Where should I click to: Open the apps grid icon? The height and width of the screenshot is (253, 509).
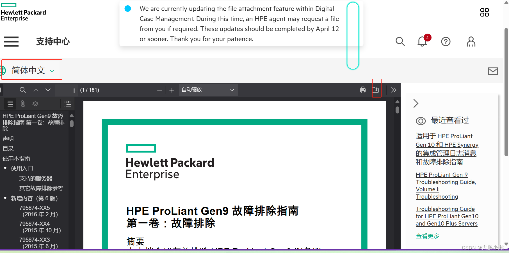pyautogui.click(x=484, y=12)
